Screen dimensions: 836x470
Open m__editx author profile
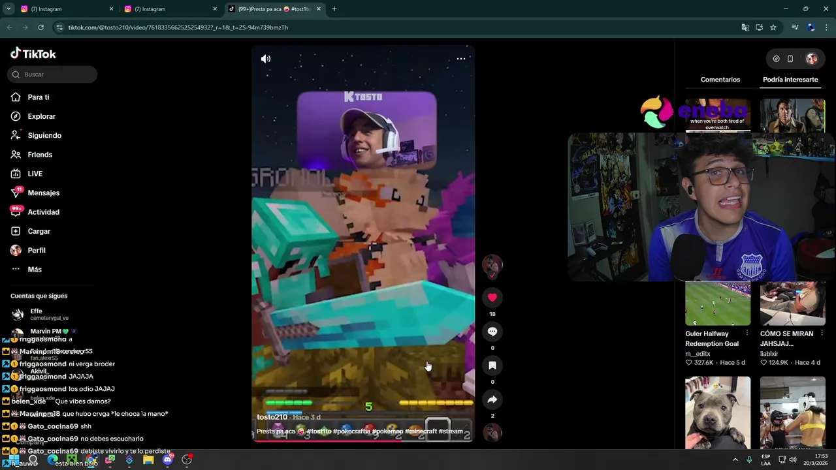pyautogui.click(x=698, y=354)
